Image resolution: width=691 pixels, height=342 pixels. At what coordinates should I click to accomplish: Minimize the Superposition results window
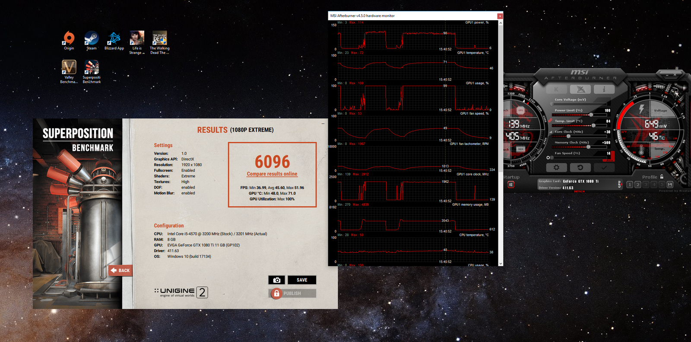pos(323,123)
